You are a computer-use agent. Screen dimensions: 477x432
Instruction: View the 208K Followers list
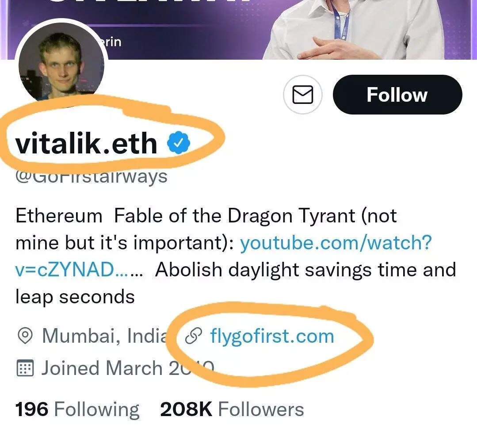232,409
